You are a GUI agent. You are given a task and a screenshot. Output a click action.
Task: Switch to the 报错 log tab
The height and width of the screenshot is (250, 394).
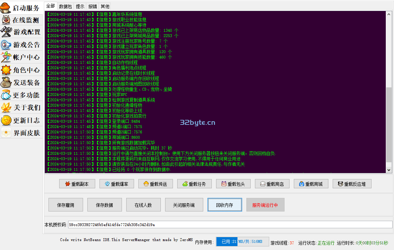(x=92, y=6)
